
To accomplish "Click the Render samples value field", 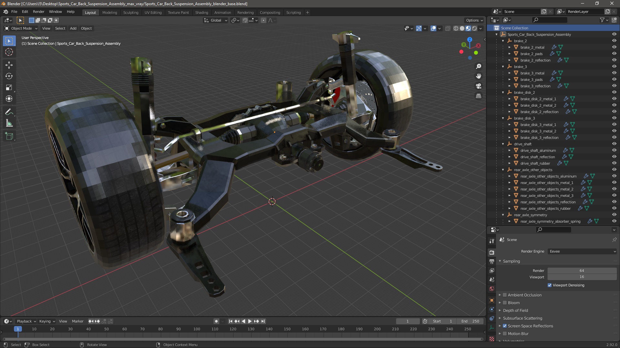I will [x=582, y=271].
